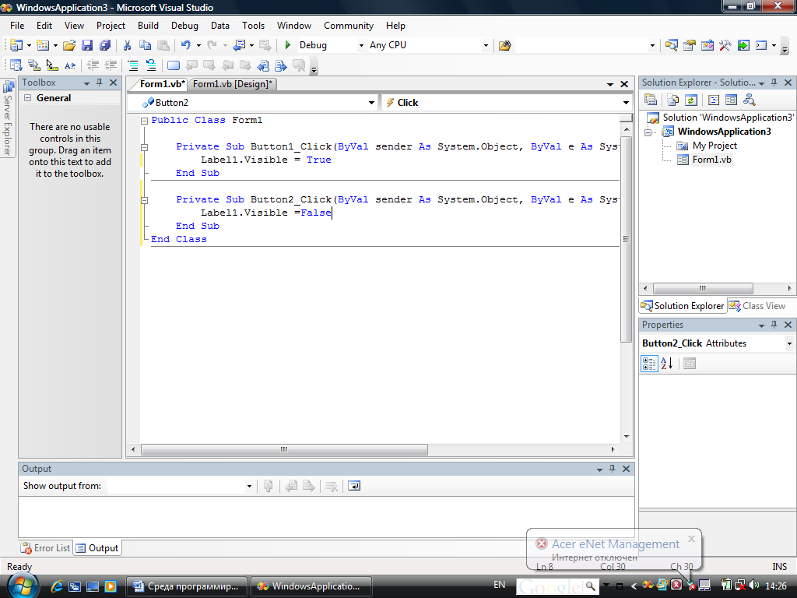The height and width of the screenshot is (598, 797).
Task: Open the Server Explorer side tab
Action: tap(8, 119)
